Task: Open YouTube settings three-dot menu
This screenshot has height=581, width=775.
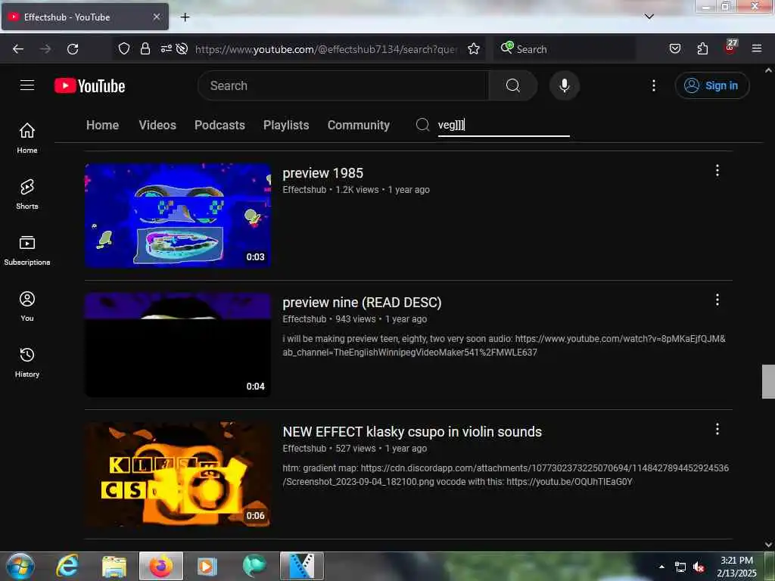Action: point(653,85)
